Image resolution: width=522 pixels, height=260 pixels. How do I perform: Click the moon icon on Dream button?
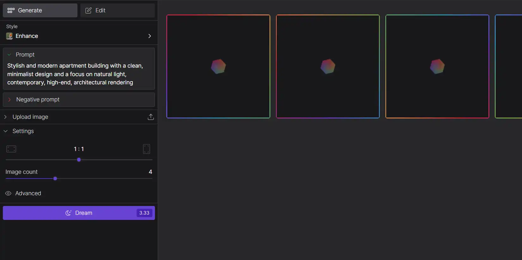coord(68,213)
